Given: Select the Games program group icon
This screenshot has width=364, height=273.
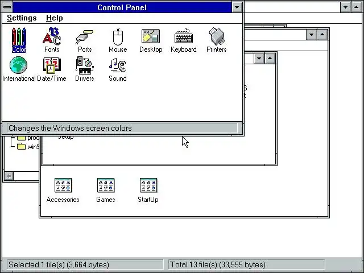Looking at the screenshot, I should point(106,191).
